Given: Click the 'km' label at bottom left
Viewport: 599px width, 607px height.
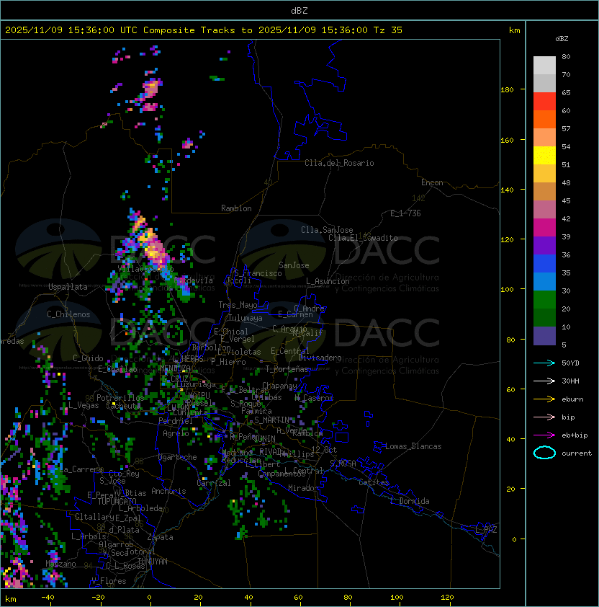Looking at the screenshot, I should click(x=11, y=599).
